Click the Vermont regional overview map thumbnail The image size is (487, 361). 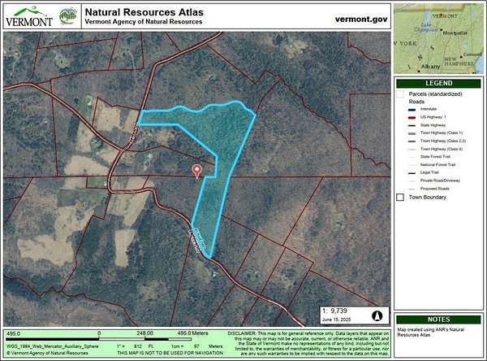439,37
